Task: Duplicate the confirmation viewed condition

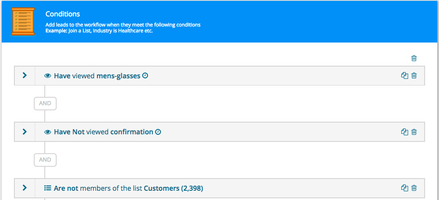Action: pyautogui.click(x=404, y=132)
